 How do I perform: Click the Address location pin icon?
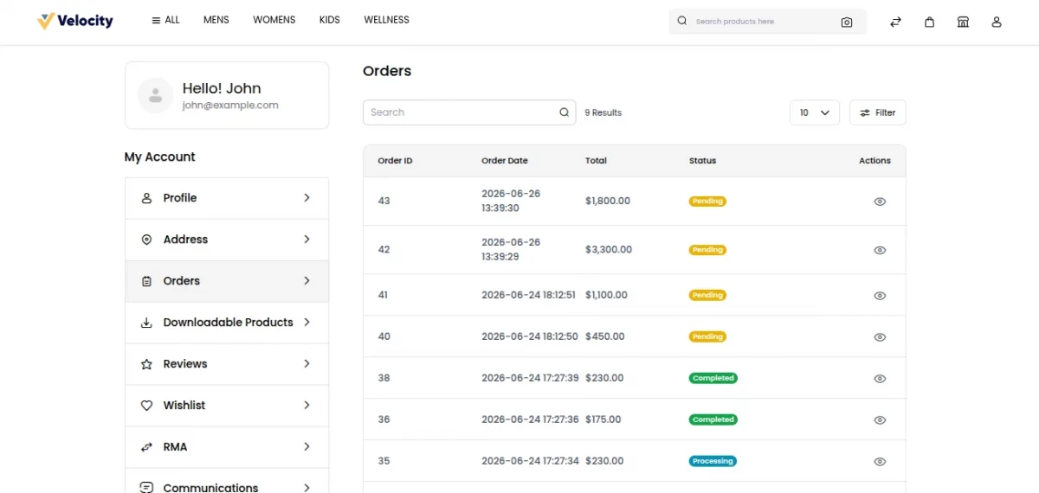(146, 240)
